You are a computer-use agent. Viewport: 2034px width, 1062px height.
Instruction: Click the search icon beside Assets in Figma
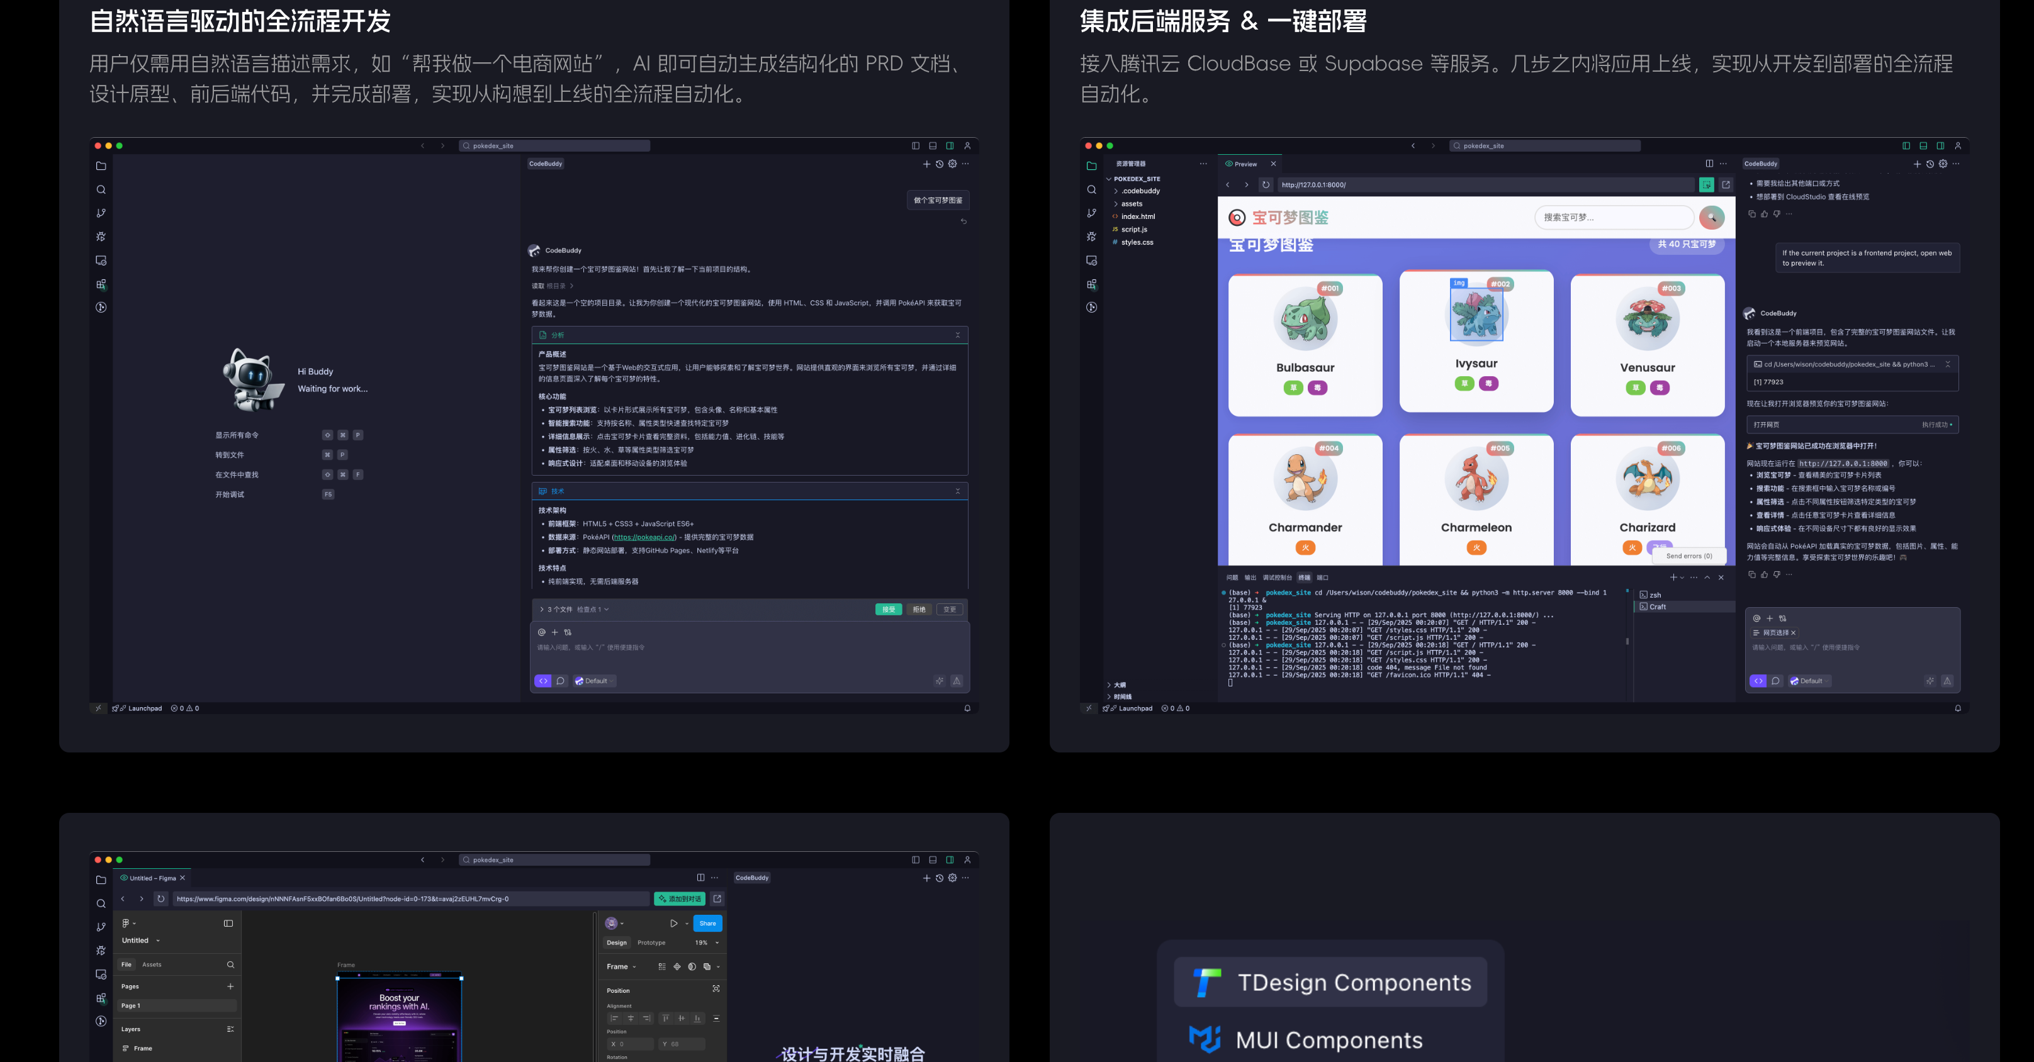[x=230, y=965]
